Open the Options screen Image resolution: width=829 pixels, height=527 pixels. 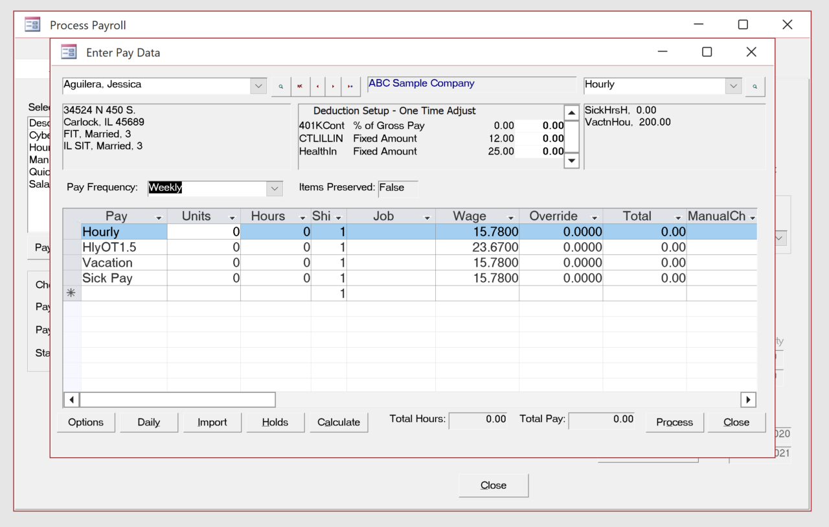click(x=85, y=422)
